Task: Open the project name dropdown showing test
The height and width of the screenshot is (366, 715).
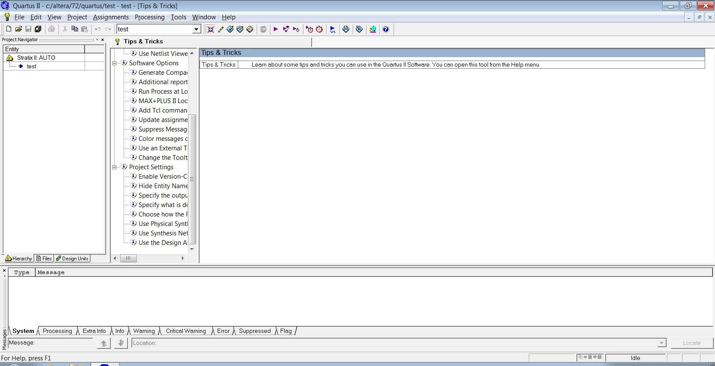Action: (196, 29)
